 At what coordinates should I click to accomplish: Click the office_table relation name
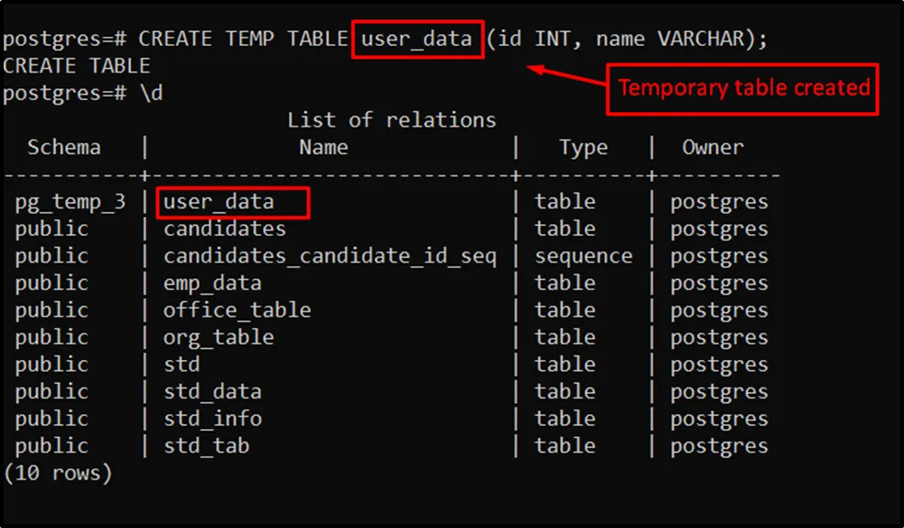(x=237, y=310)
